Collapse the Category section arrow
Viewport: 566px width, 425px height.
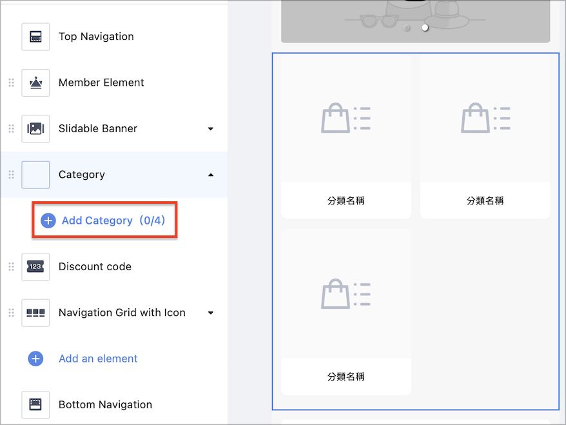211,175
